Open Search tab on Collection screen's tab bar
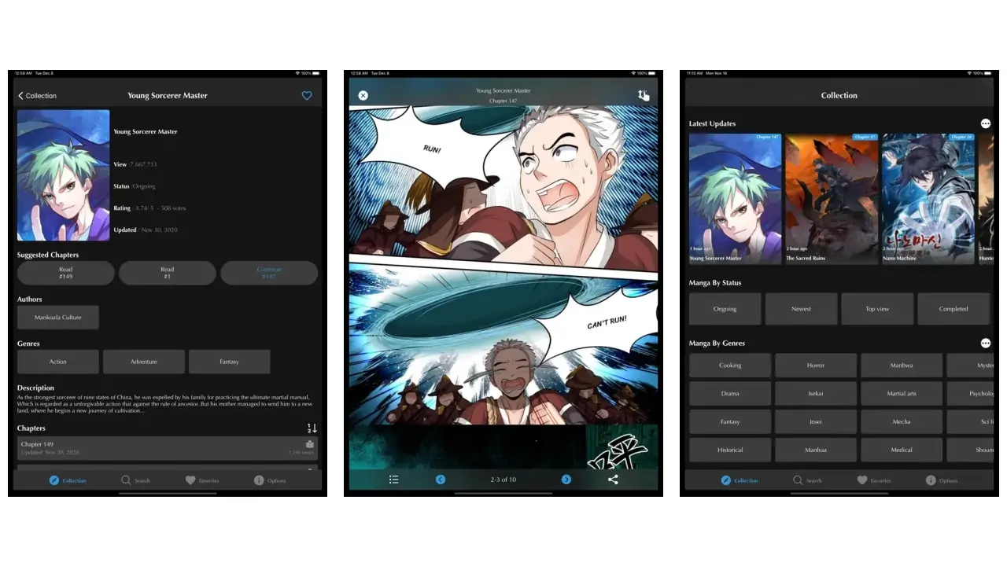 point(807,480)
